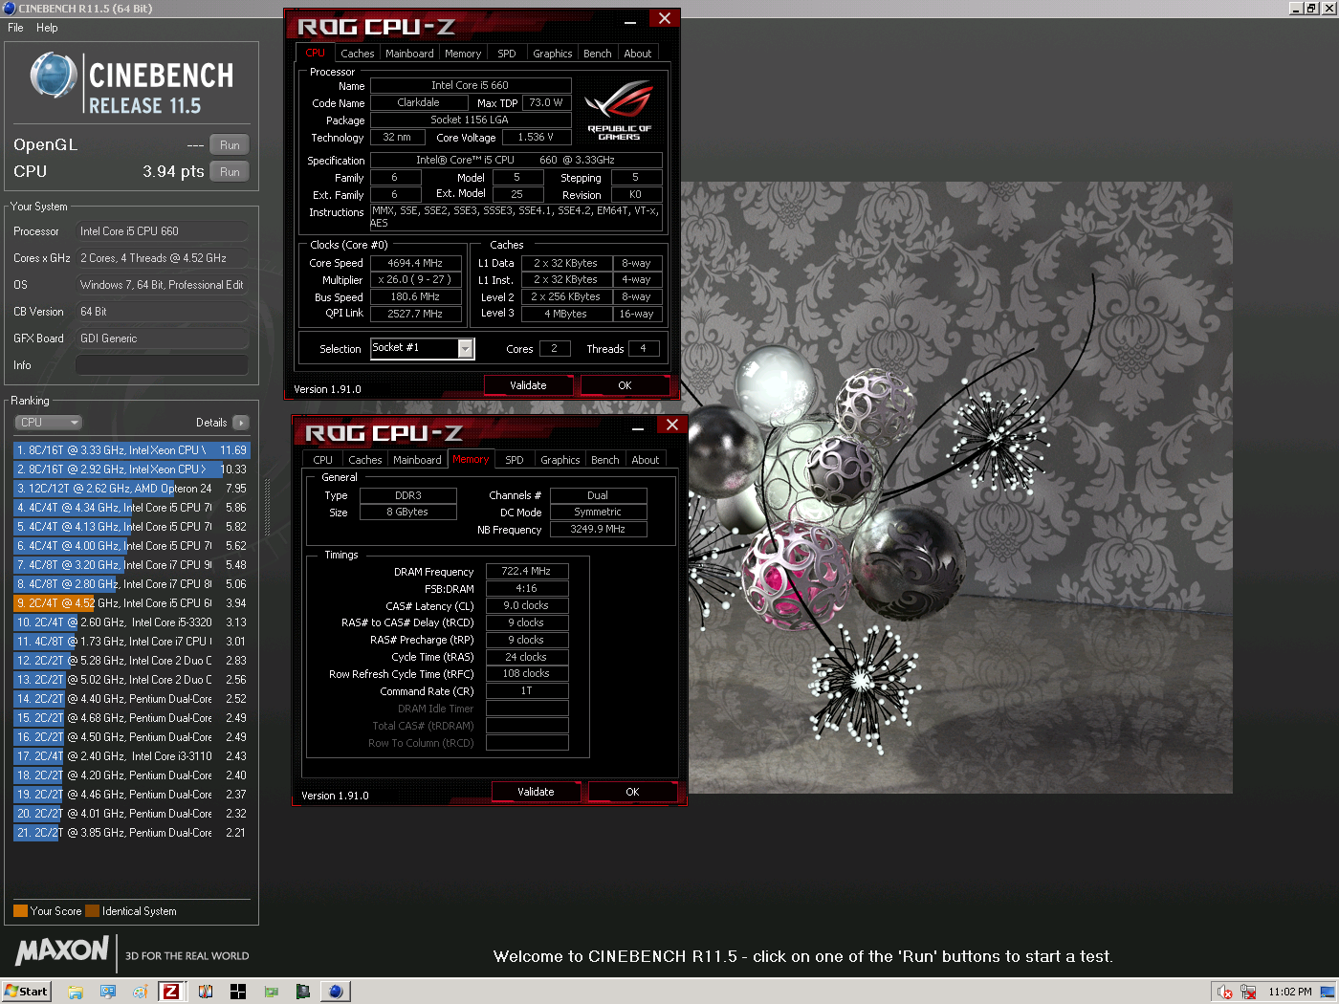Image resolution: width=1339 pixels, height=1004 pixels.
Task: Click Validate in upper CPU-Z window
Action: click(528, 385)
